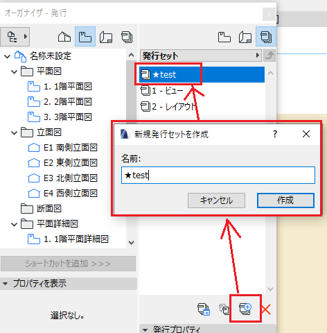Select left panel Publisher Sets icon
The image size is (327, 333).
tap(127, 37)
